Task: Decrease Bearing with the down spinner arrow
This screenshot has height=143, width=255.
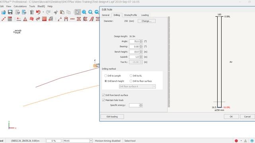Action: click(x=141, y=48)
